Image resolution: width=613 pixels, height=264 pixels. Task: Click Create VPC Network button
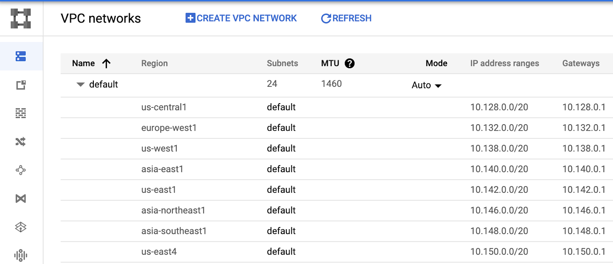point(241,18)
